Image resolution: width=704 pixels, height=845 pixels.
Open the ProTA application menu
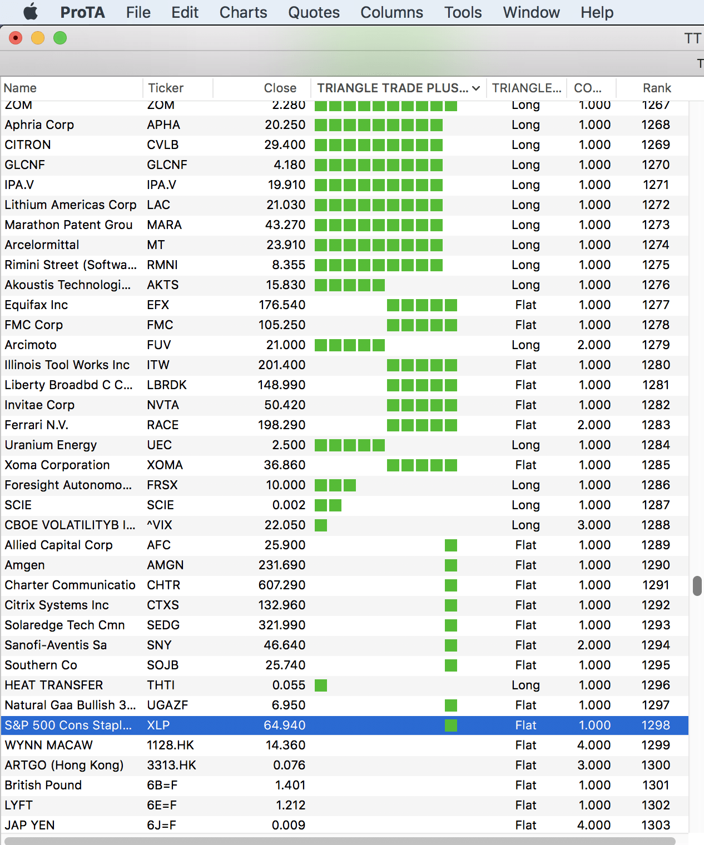click(82, 12)
